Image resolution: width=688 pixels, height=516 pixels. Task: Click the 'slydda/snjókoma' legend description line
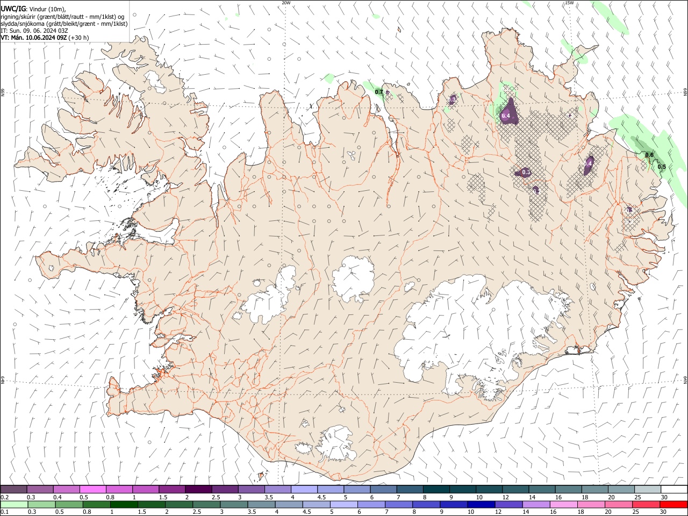pyautogui.click(x=64, y=24)
